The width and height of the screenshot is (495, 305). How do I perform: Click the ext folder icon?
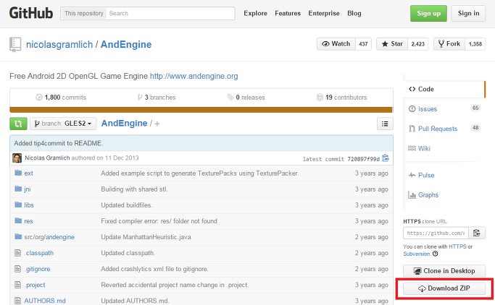point(18,173)
